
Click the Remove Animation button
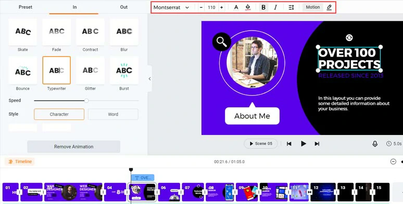point(74,146)
